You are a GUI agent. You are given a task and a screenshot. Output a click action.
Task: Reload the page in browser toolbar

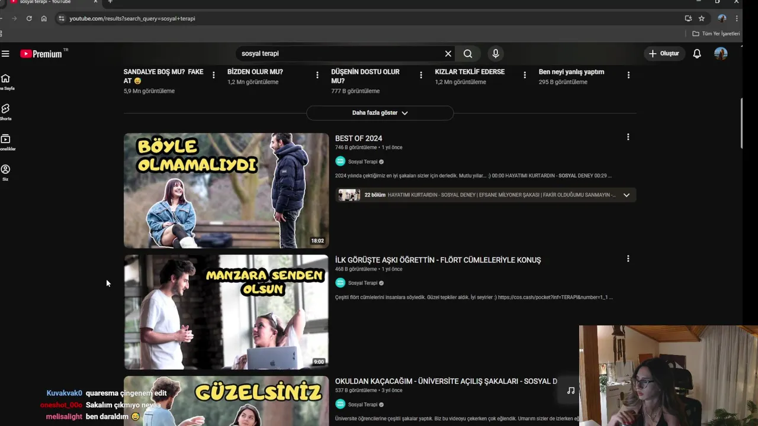click(x=29, y=18)
